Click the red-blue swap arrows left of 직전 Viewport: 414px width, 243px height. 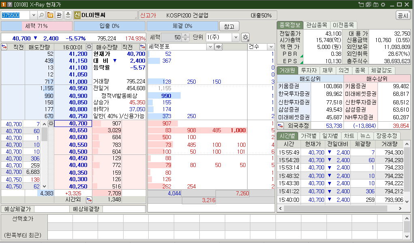click(3, 47)
